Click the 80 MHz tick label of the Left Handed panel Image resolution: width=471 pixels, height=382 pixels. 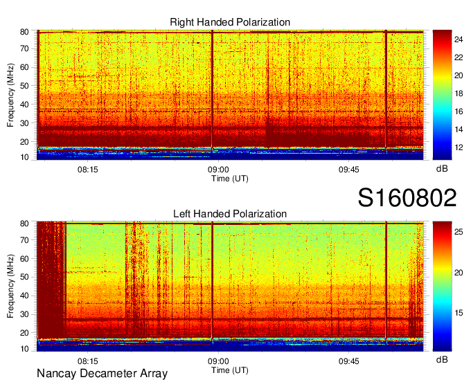click(x=24, y=224)
